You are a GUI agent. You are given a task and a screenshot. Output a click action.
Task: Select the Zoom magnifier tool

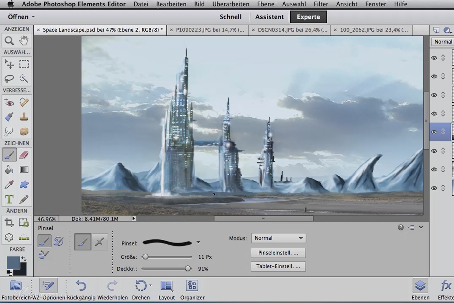point(9,41)
